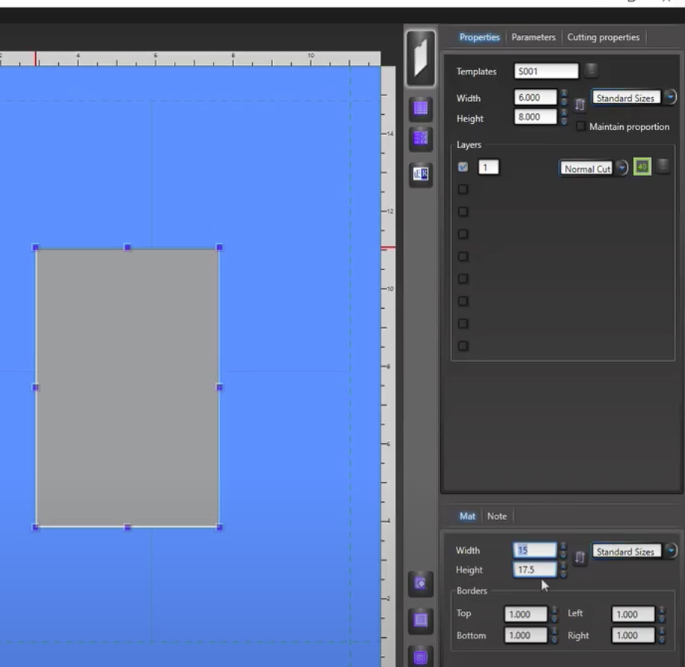Click the zoom magnifier icon in sidebar
The image size is (685, 667).
420,583
